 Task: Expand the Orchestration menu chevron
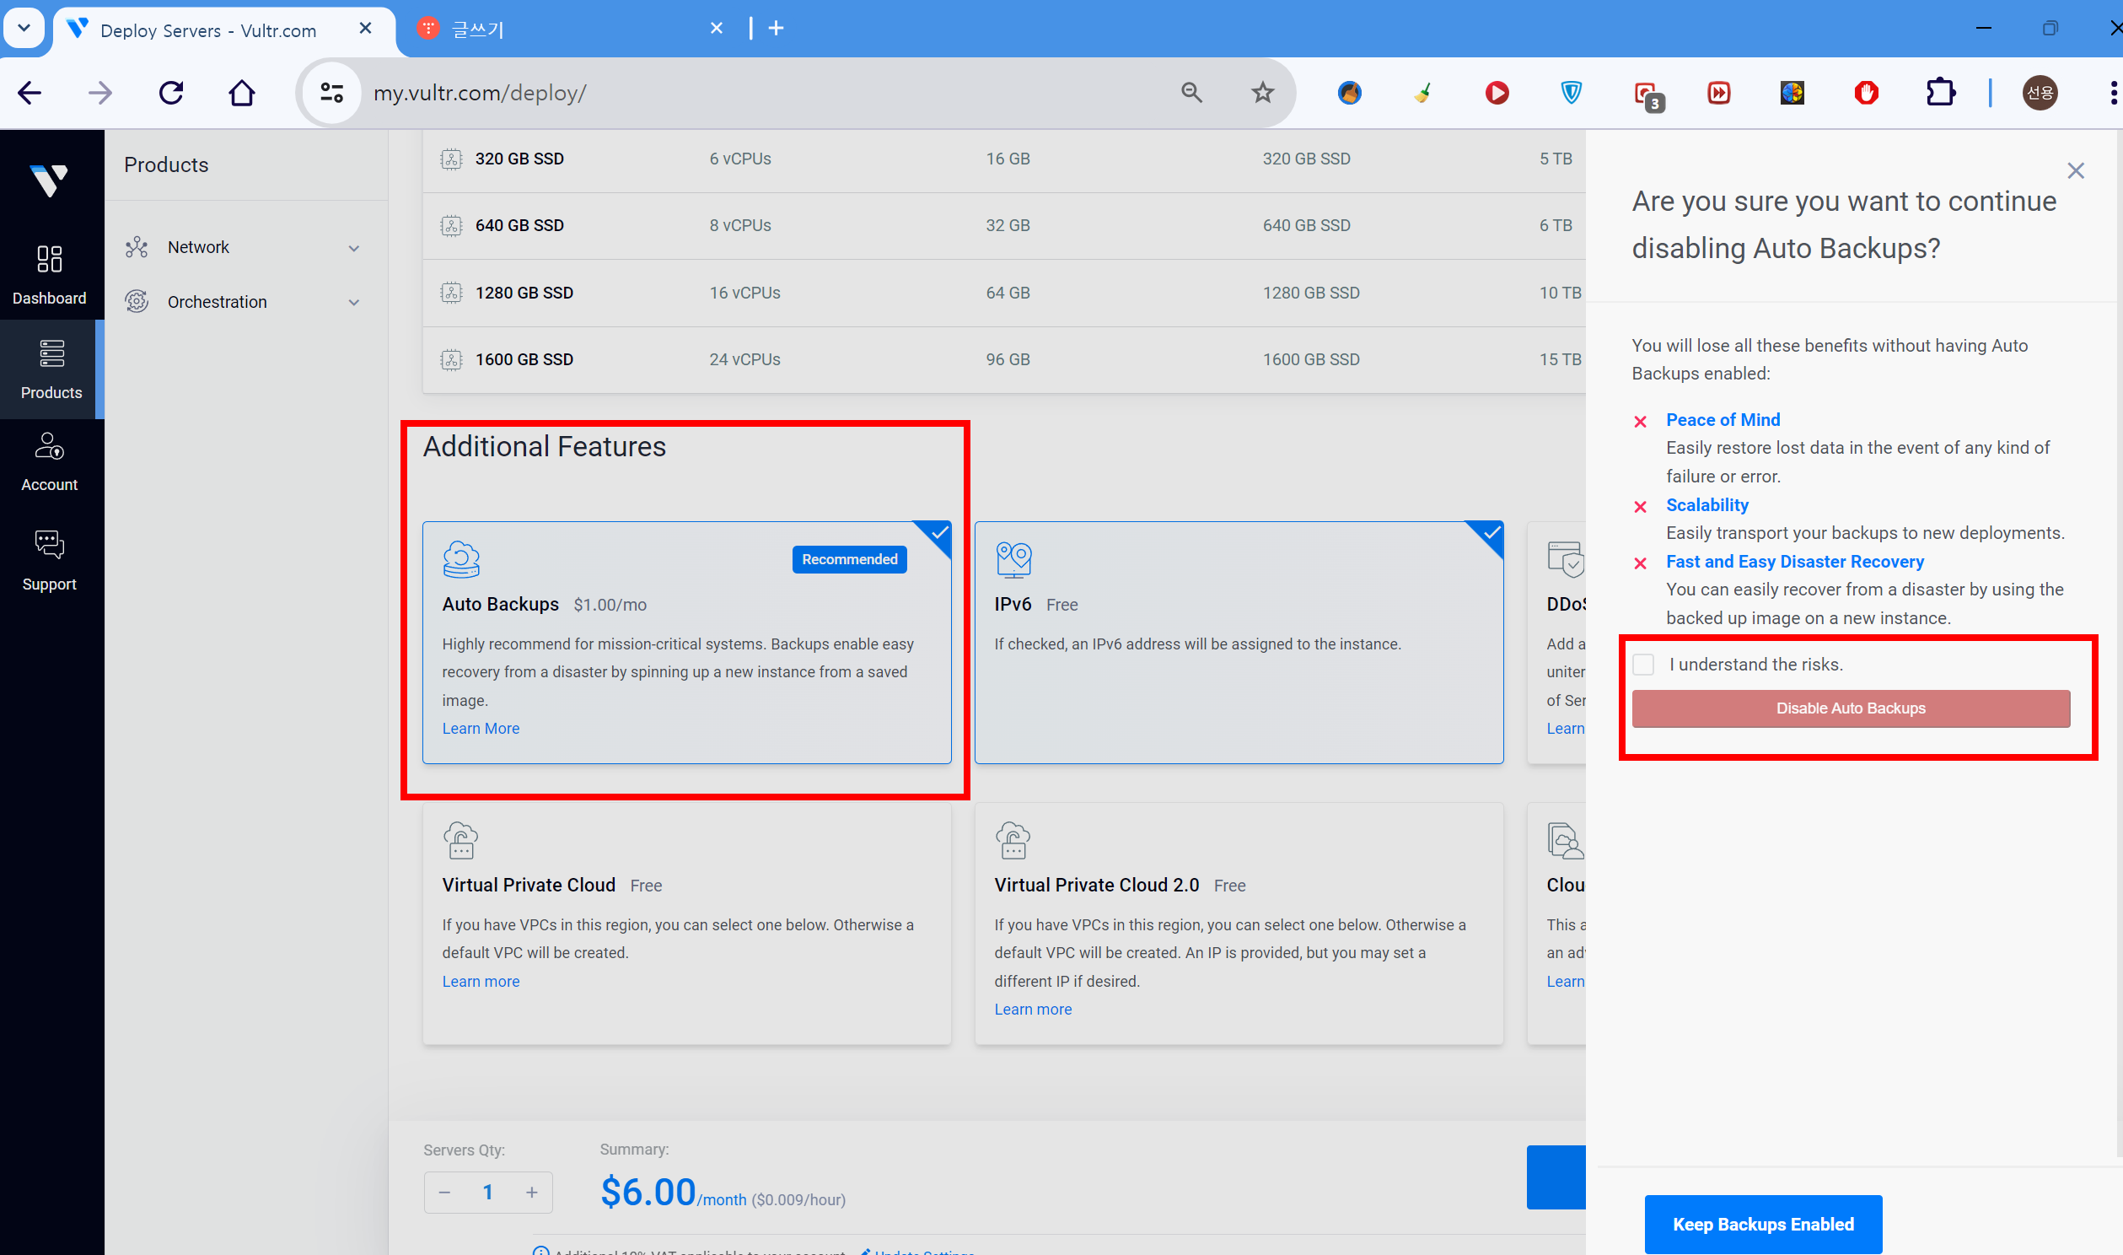click(354, 303)
